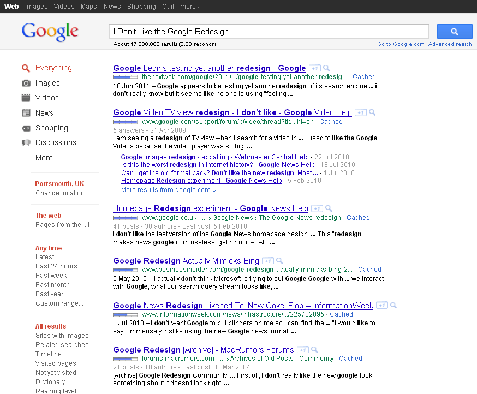Open Cached copy of thenextweb result
The width and height of the screenshot is (477, 394).
pyautogui.click(x=364, y=77)
